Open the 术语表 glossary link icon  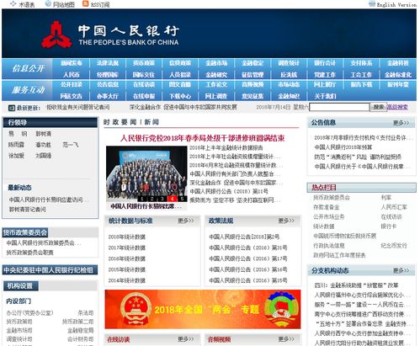point(13,3)
